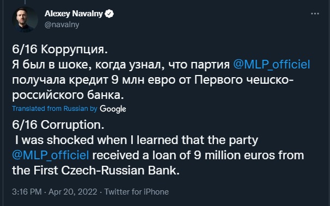Open the @navalny handle link
Image resolution: width=330 pixels, height=206 pixels.
[62, 24]
